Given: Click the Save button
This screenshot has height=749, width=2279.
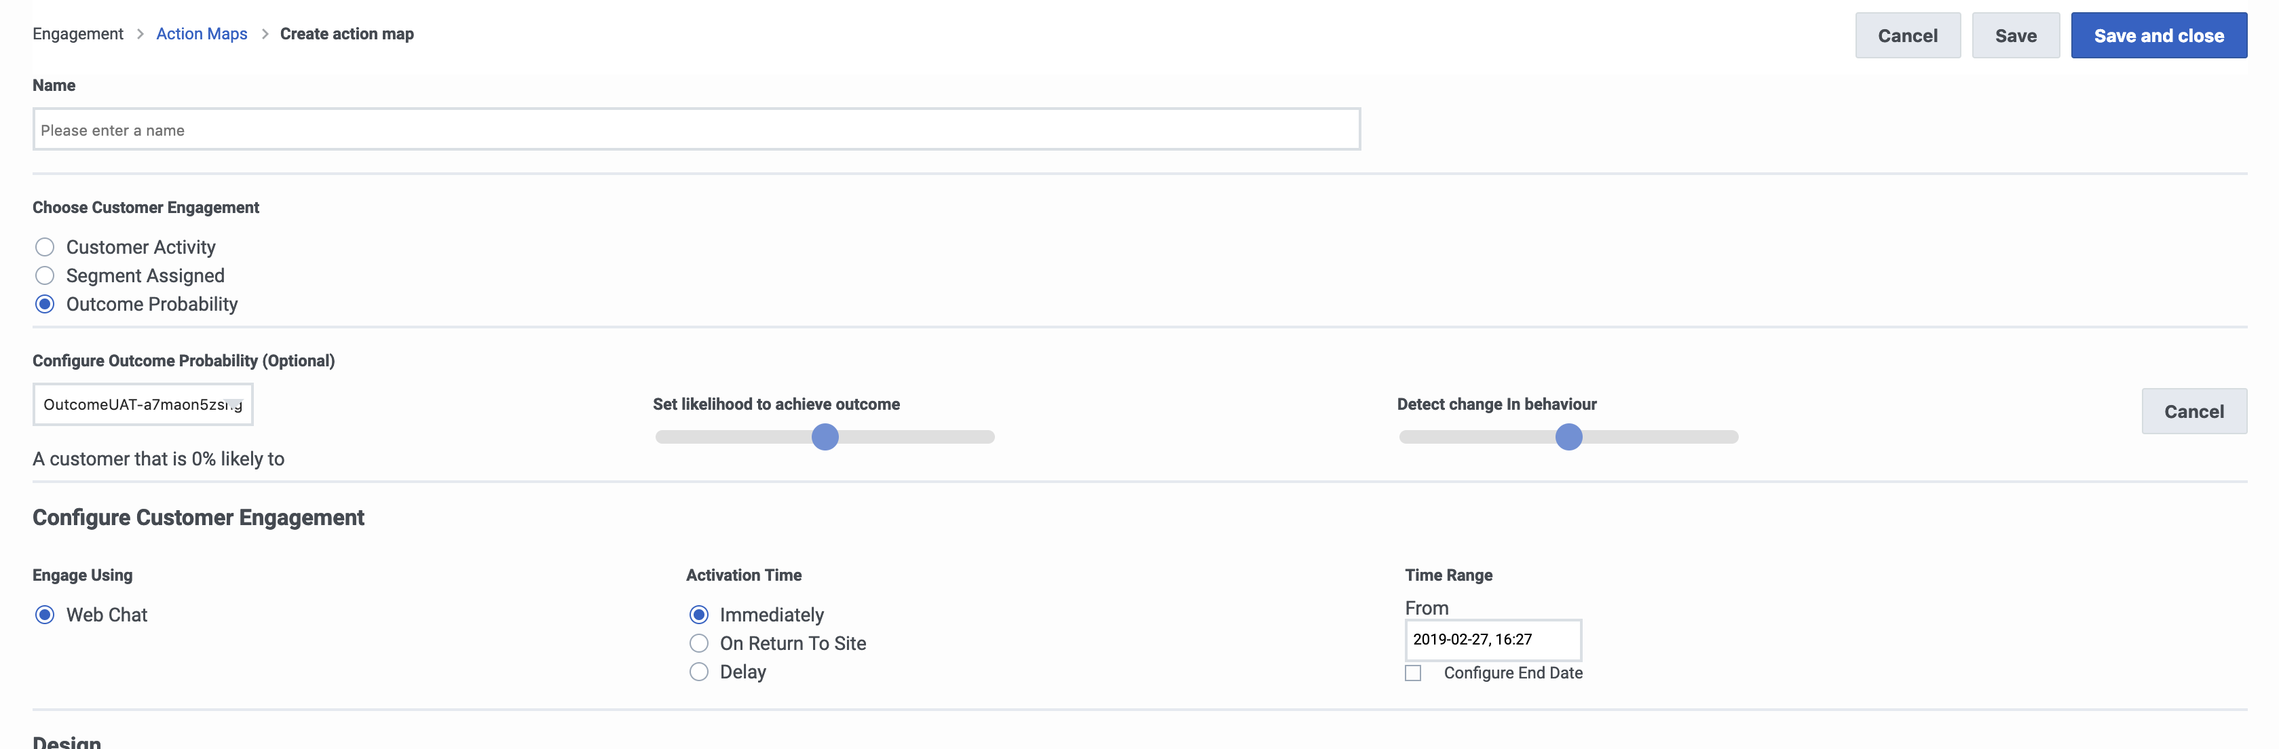Looking at the screenshot, I should 2016,35.
